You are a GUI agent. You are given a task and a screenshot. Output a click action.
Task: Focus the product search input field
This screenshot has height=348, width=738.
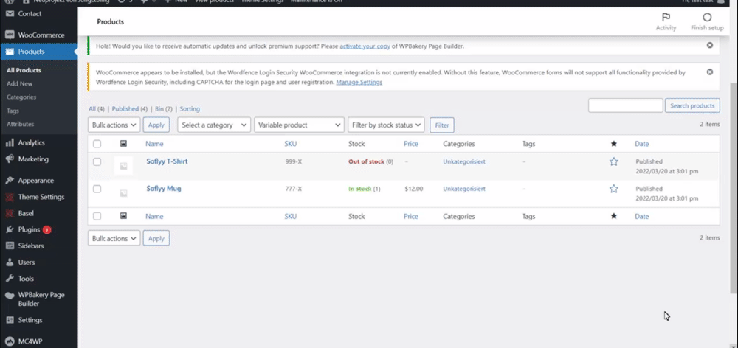pyautogui.click(x=625, y=106)
